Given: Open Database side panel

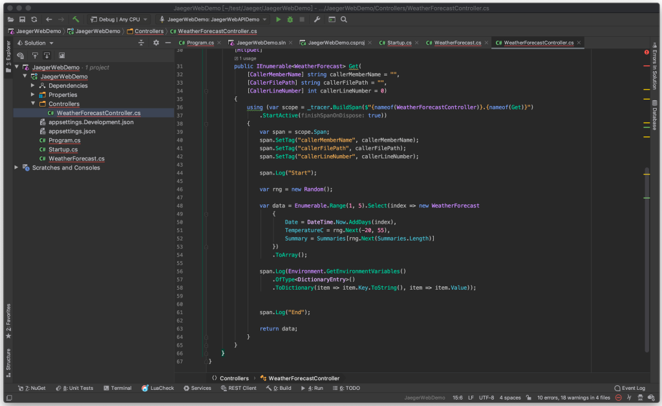Looking at the screenshot, I should pyautogui.click(x=654, y=115).
